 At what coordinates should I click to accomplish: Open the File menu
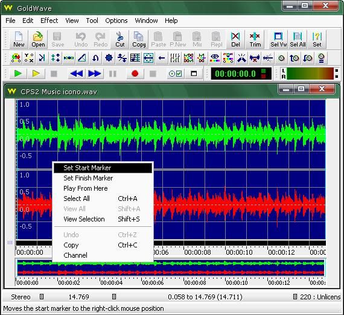(x=10, y=21)
